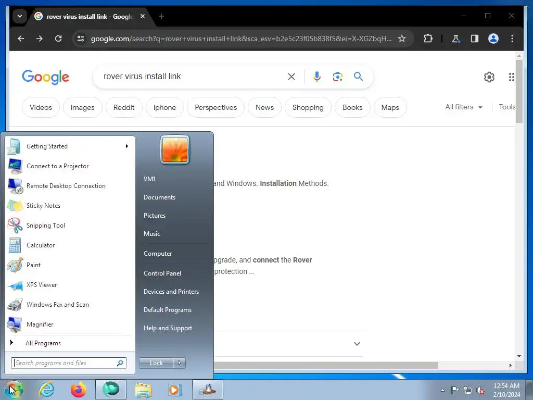Click the user account picture
Viewport: 533px width, 400px height.
tap(175, 149)
